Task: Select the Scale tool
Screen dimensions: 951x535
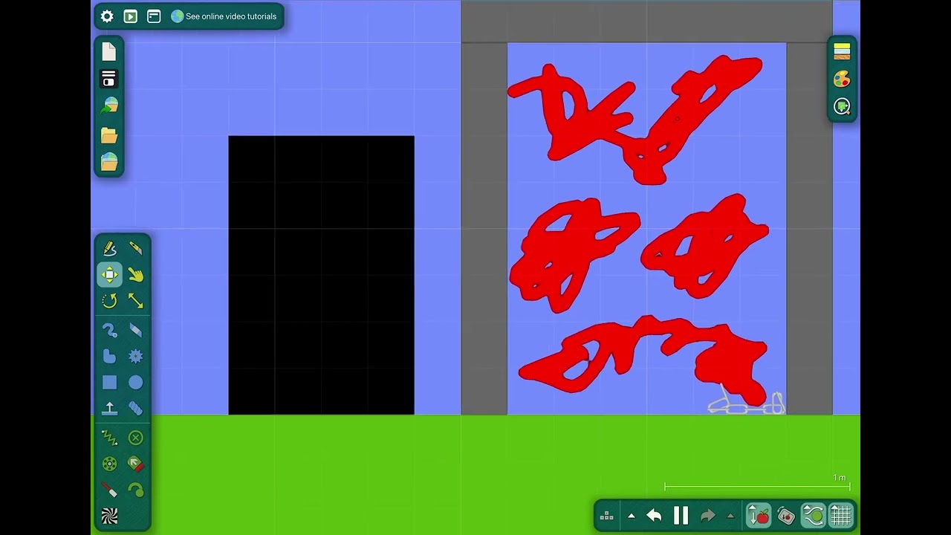Action: click(x=135, y=301)
